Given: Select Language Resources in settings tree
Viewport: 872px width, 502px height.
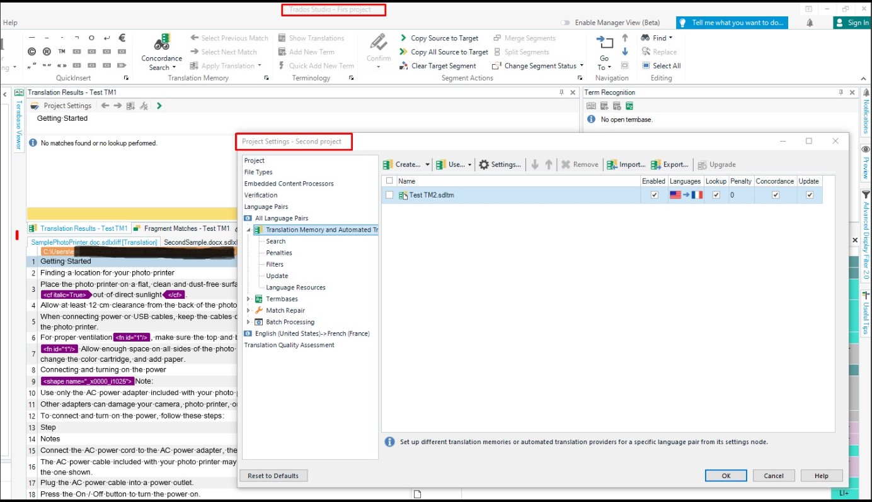Looking at the screenshot, I should pos(296,287).
